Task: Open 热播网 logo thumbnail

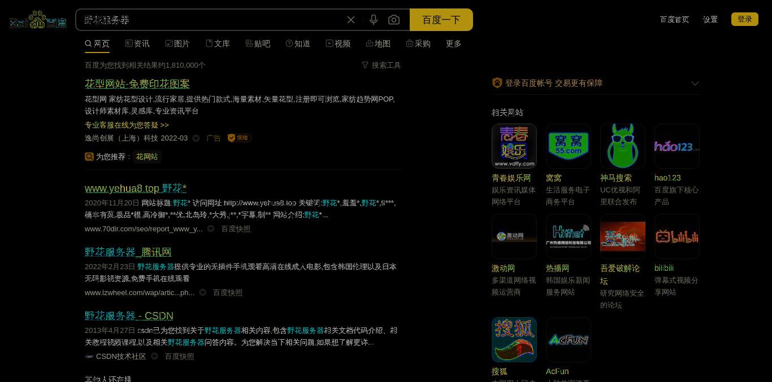Action: click(x=569, y=236)
